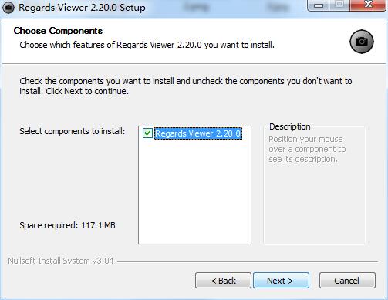
Task: Click the greyed-out maximize button
Action: click(339, 5)
